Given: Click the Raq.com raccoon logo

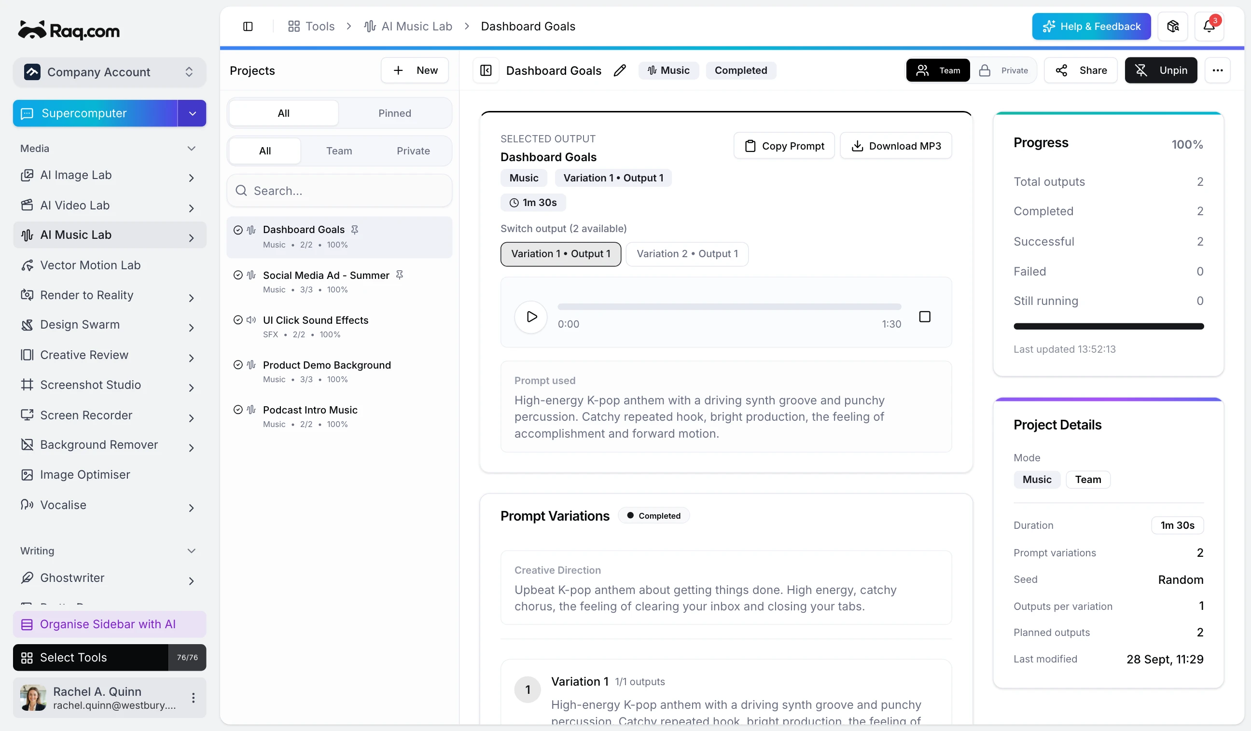Looking at the screenshot, I should click(69, 31).
